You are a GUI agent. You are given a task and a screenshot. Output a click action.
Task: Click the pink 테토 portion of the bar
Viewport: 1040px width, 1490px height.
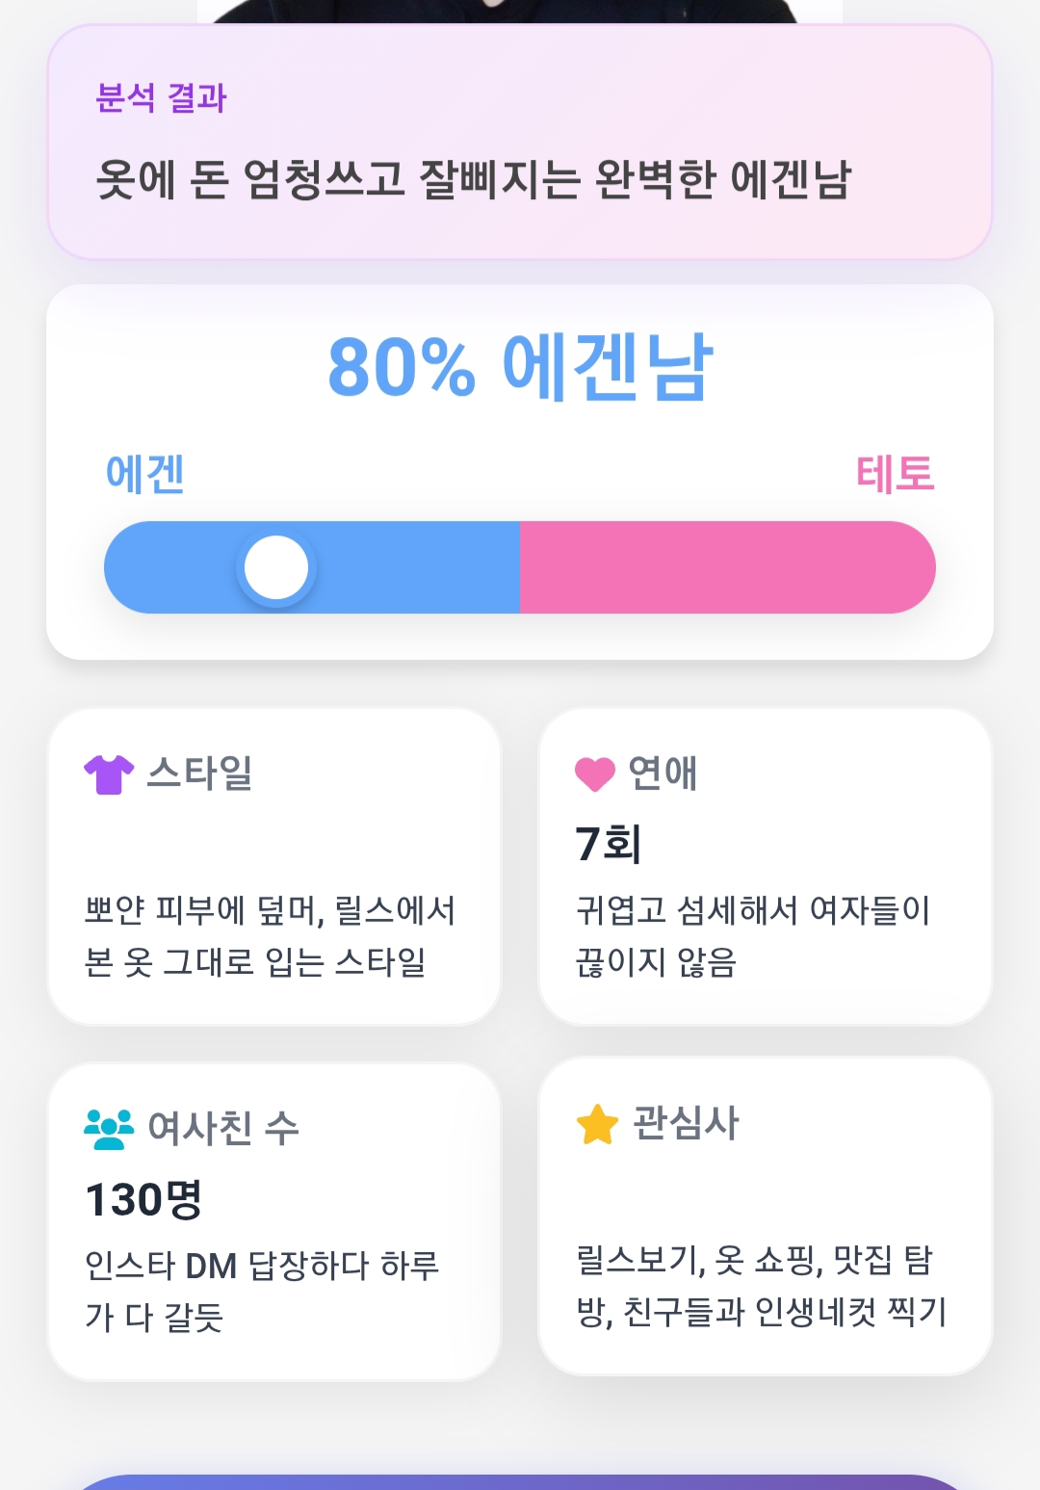click(728, 567)
